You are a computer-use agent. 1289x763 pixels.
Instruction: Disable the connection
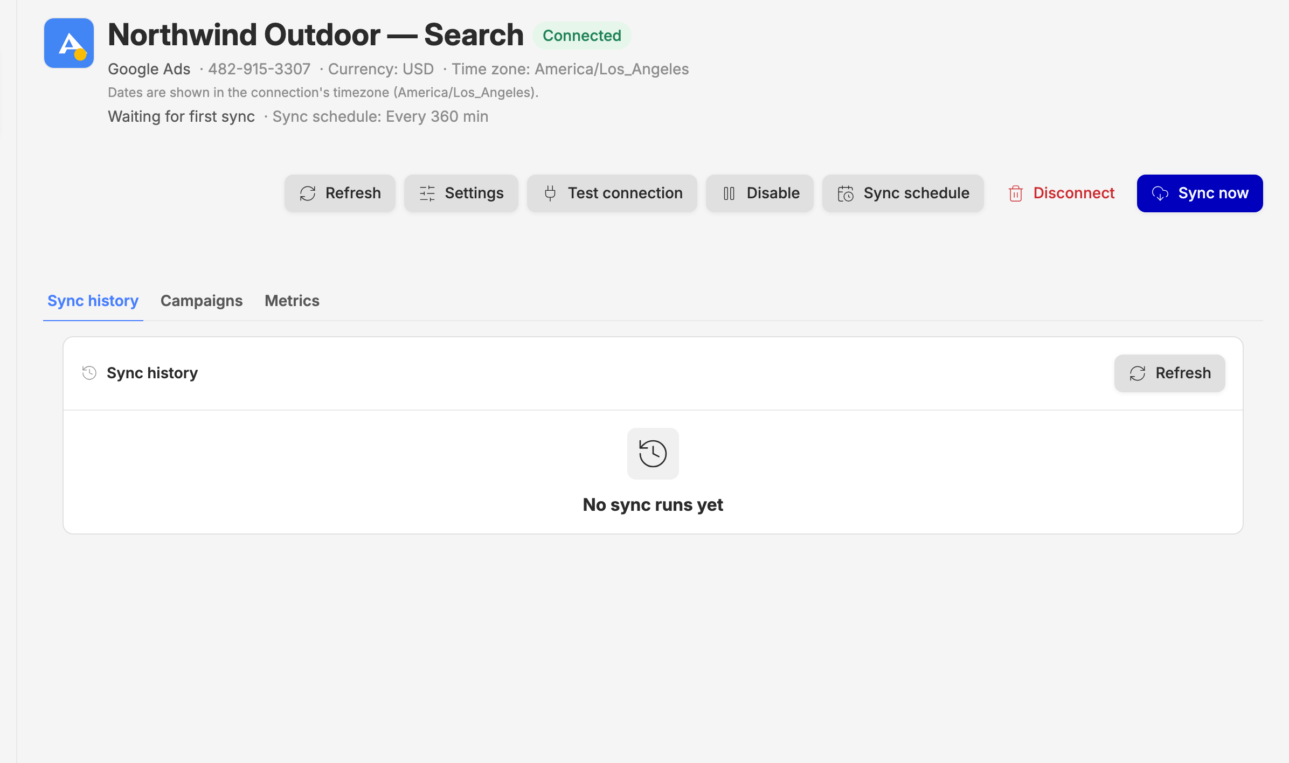coord(760,193)
